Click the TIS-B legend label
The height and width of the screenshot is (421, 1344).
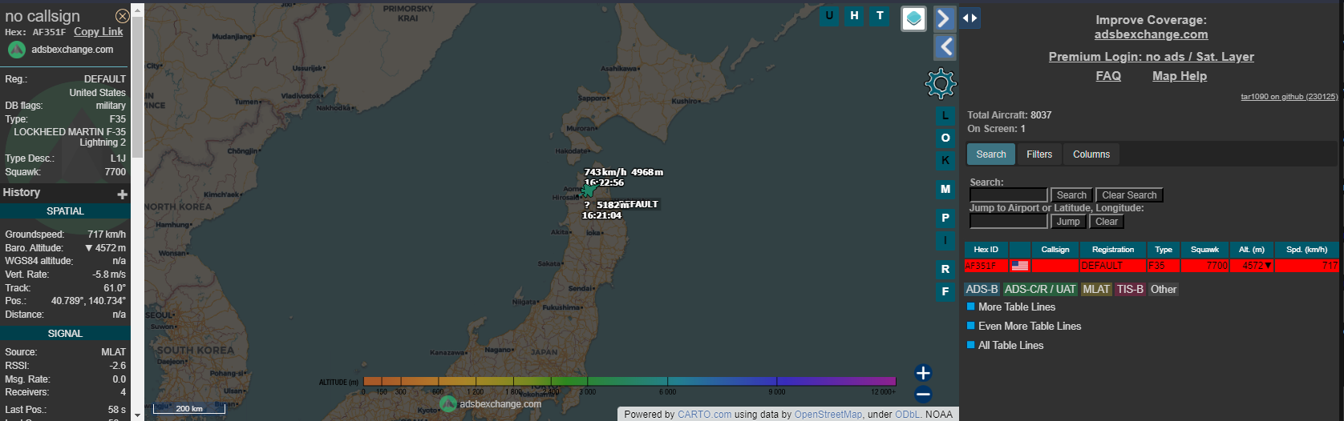click(x=1130, y=290)
